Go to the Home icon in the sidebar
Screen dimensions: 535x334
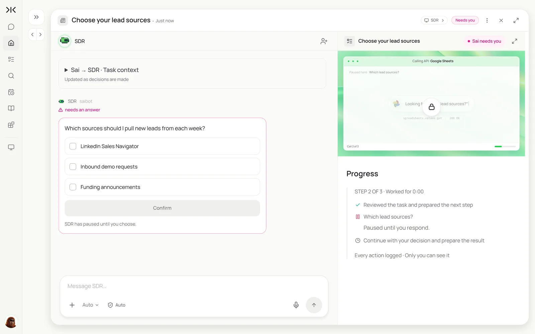click(11, 43)
